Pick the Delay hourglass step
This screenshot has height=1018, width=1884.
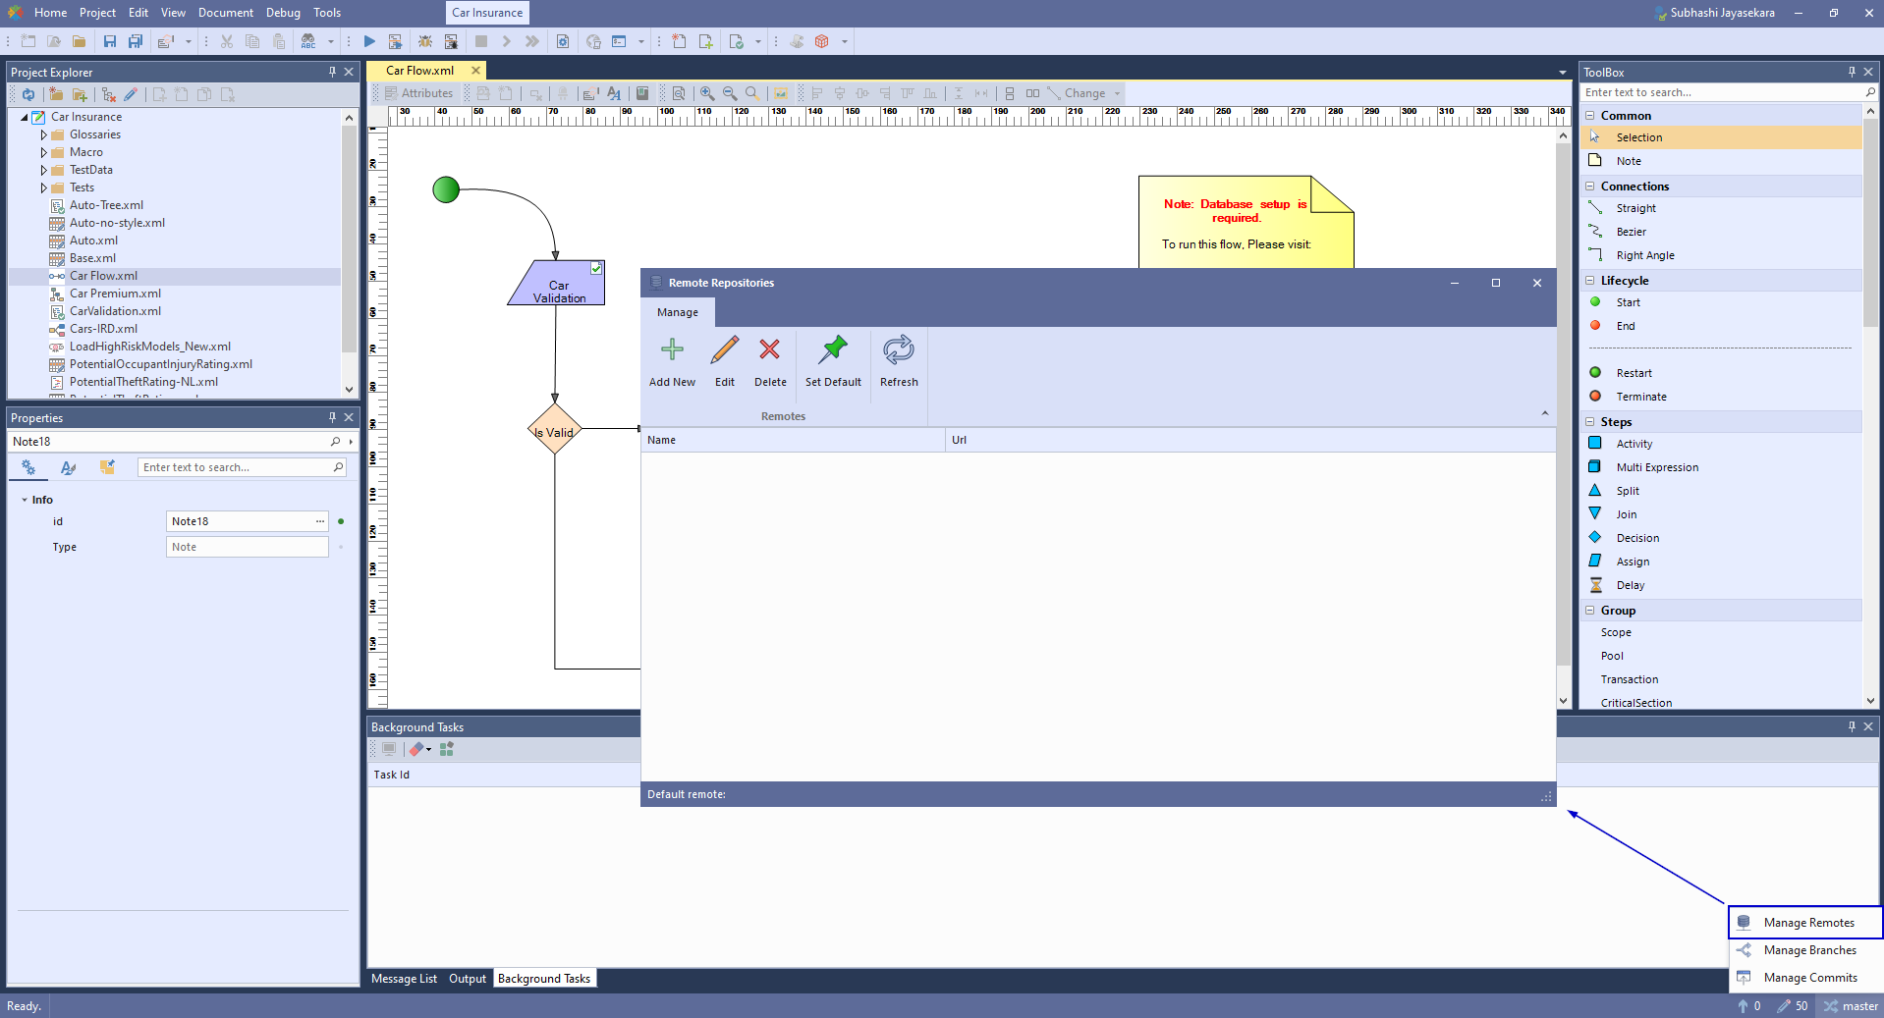(x=1630, y=585)
